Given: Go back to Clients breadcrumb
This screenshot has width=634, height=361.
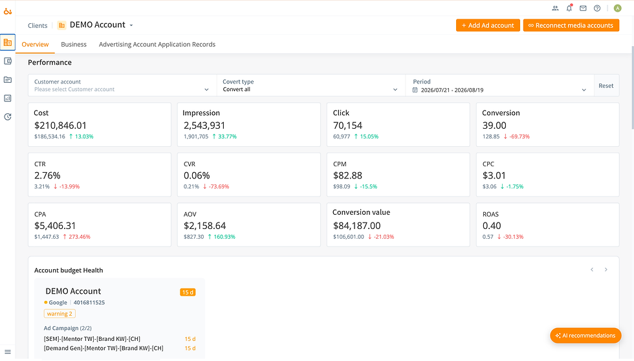Looking at the screenshot, I should [38, 25].
